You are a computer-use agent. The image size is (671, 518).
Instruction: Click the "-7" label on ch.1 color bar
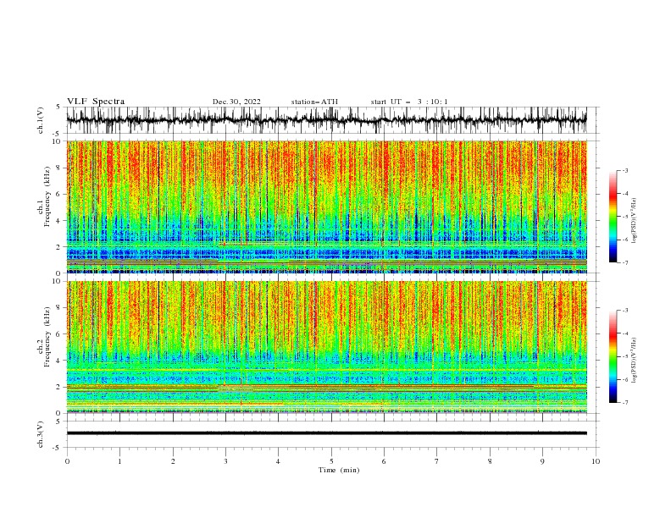coord(625,262)
